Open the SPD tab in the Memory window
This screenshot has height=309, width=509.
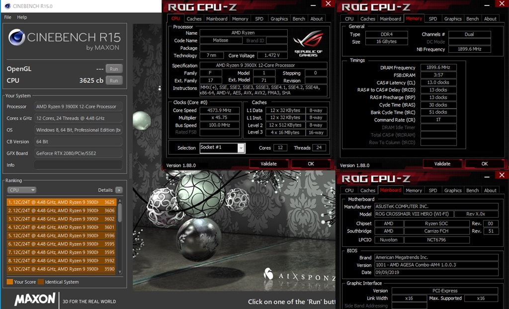click(433, 18)
